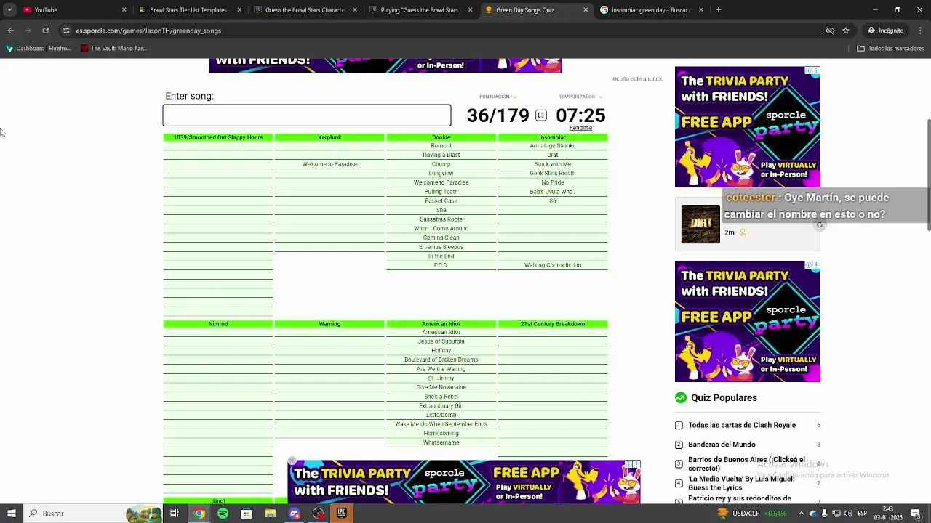Open Spotify from the taskbar
This screenshot has width=931, height=523.
pyautogui.click(x=223, y=514)
